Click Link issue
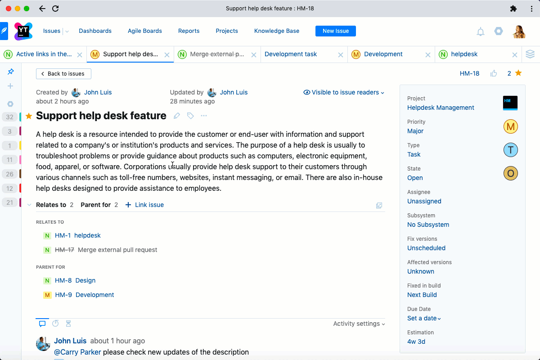Screen dimensions: 540x360 tap(144, 205)
